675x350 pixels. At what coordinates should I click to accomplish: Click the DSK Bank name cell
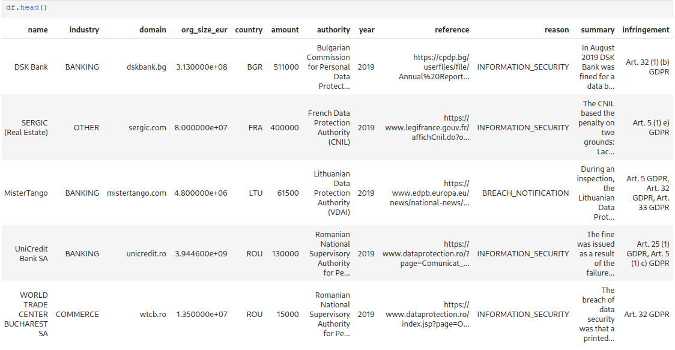click(x=31, y=67)
